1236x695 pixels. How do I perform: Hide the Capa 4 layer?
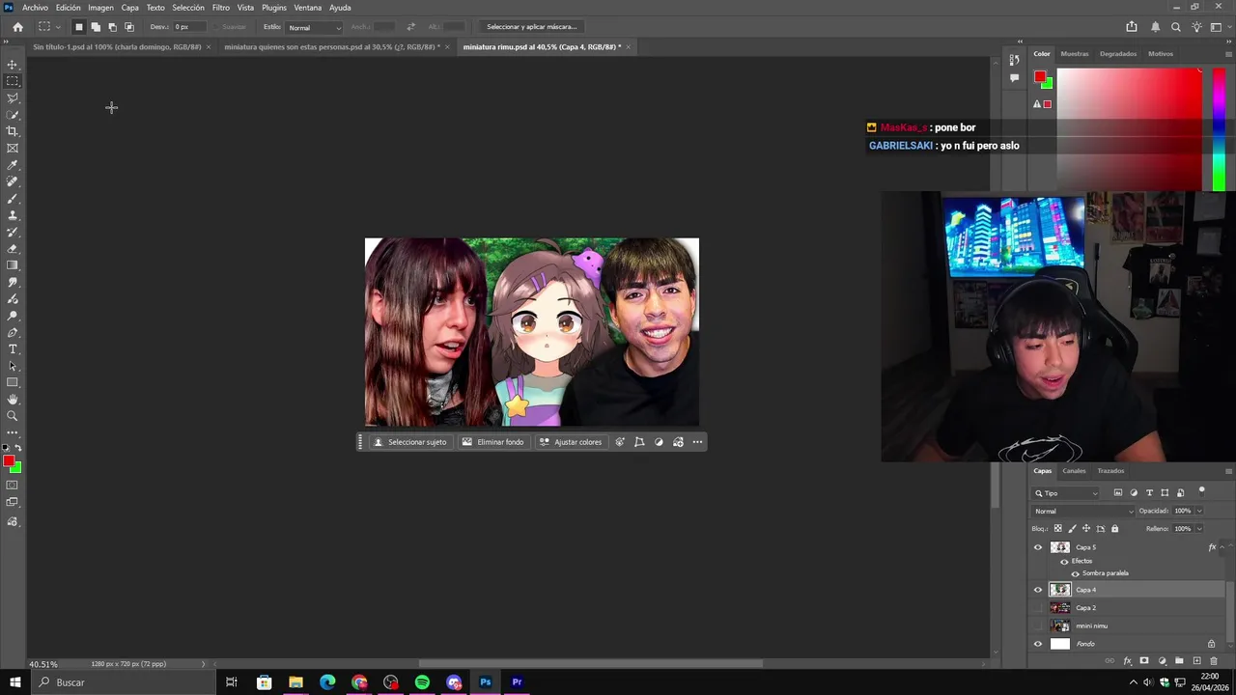pos(1038,590)
